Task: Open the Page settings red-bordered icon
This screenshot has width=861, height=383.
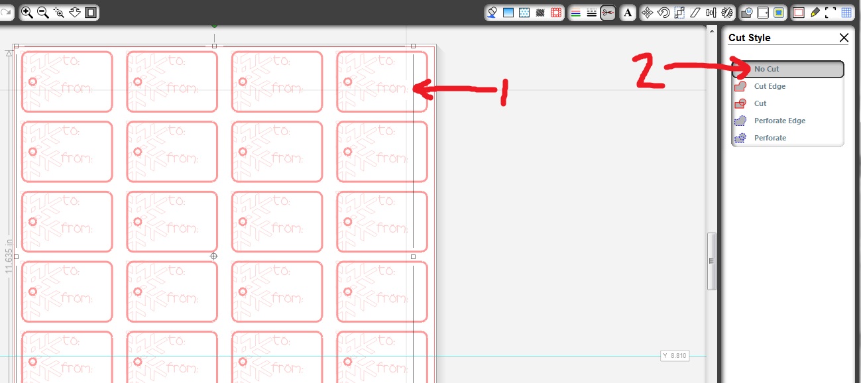Action: [799, 12]
